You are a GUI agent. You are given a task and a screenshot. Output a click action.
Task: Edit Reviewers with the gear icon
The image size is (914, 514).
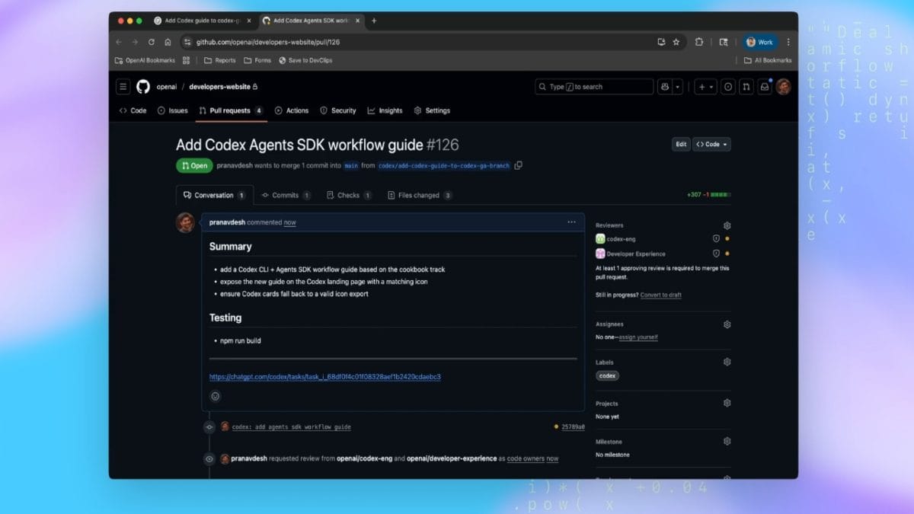(727, 225)
